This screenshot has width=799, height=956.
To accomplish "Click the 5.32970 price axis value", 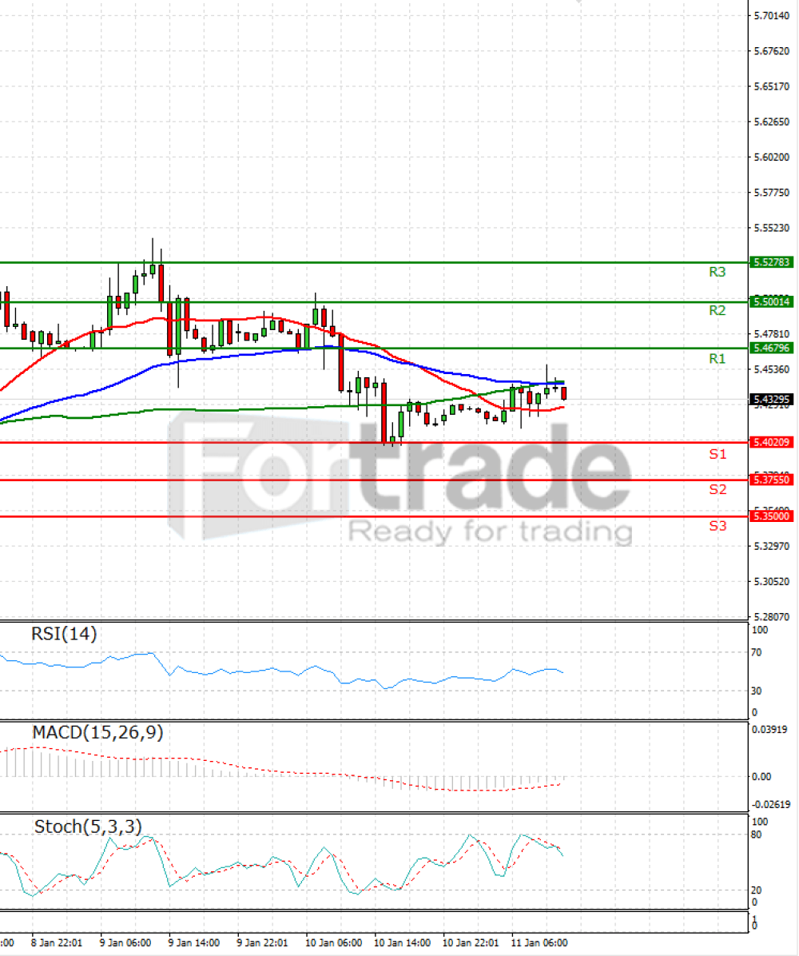I will point(772,546).
